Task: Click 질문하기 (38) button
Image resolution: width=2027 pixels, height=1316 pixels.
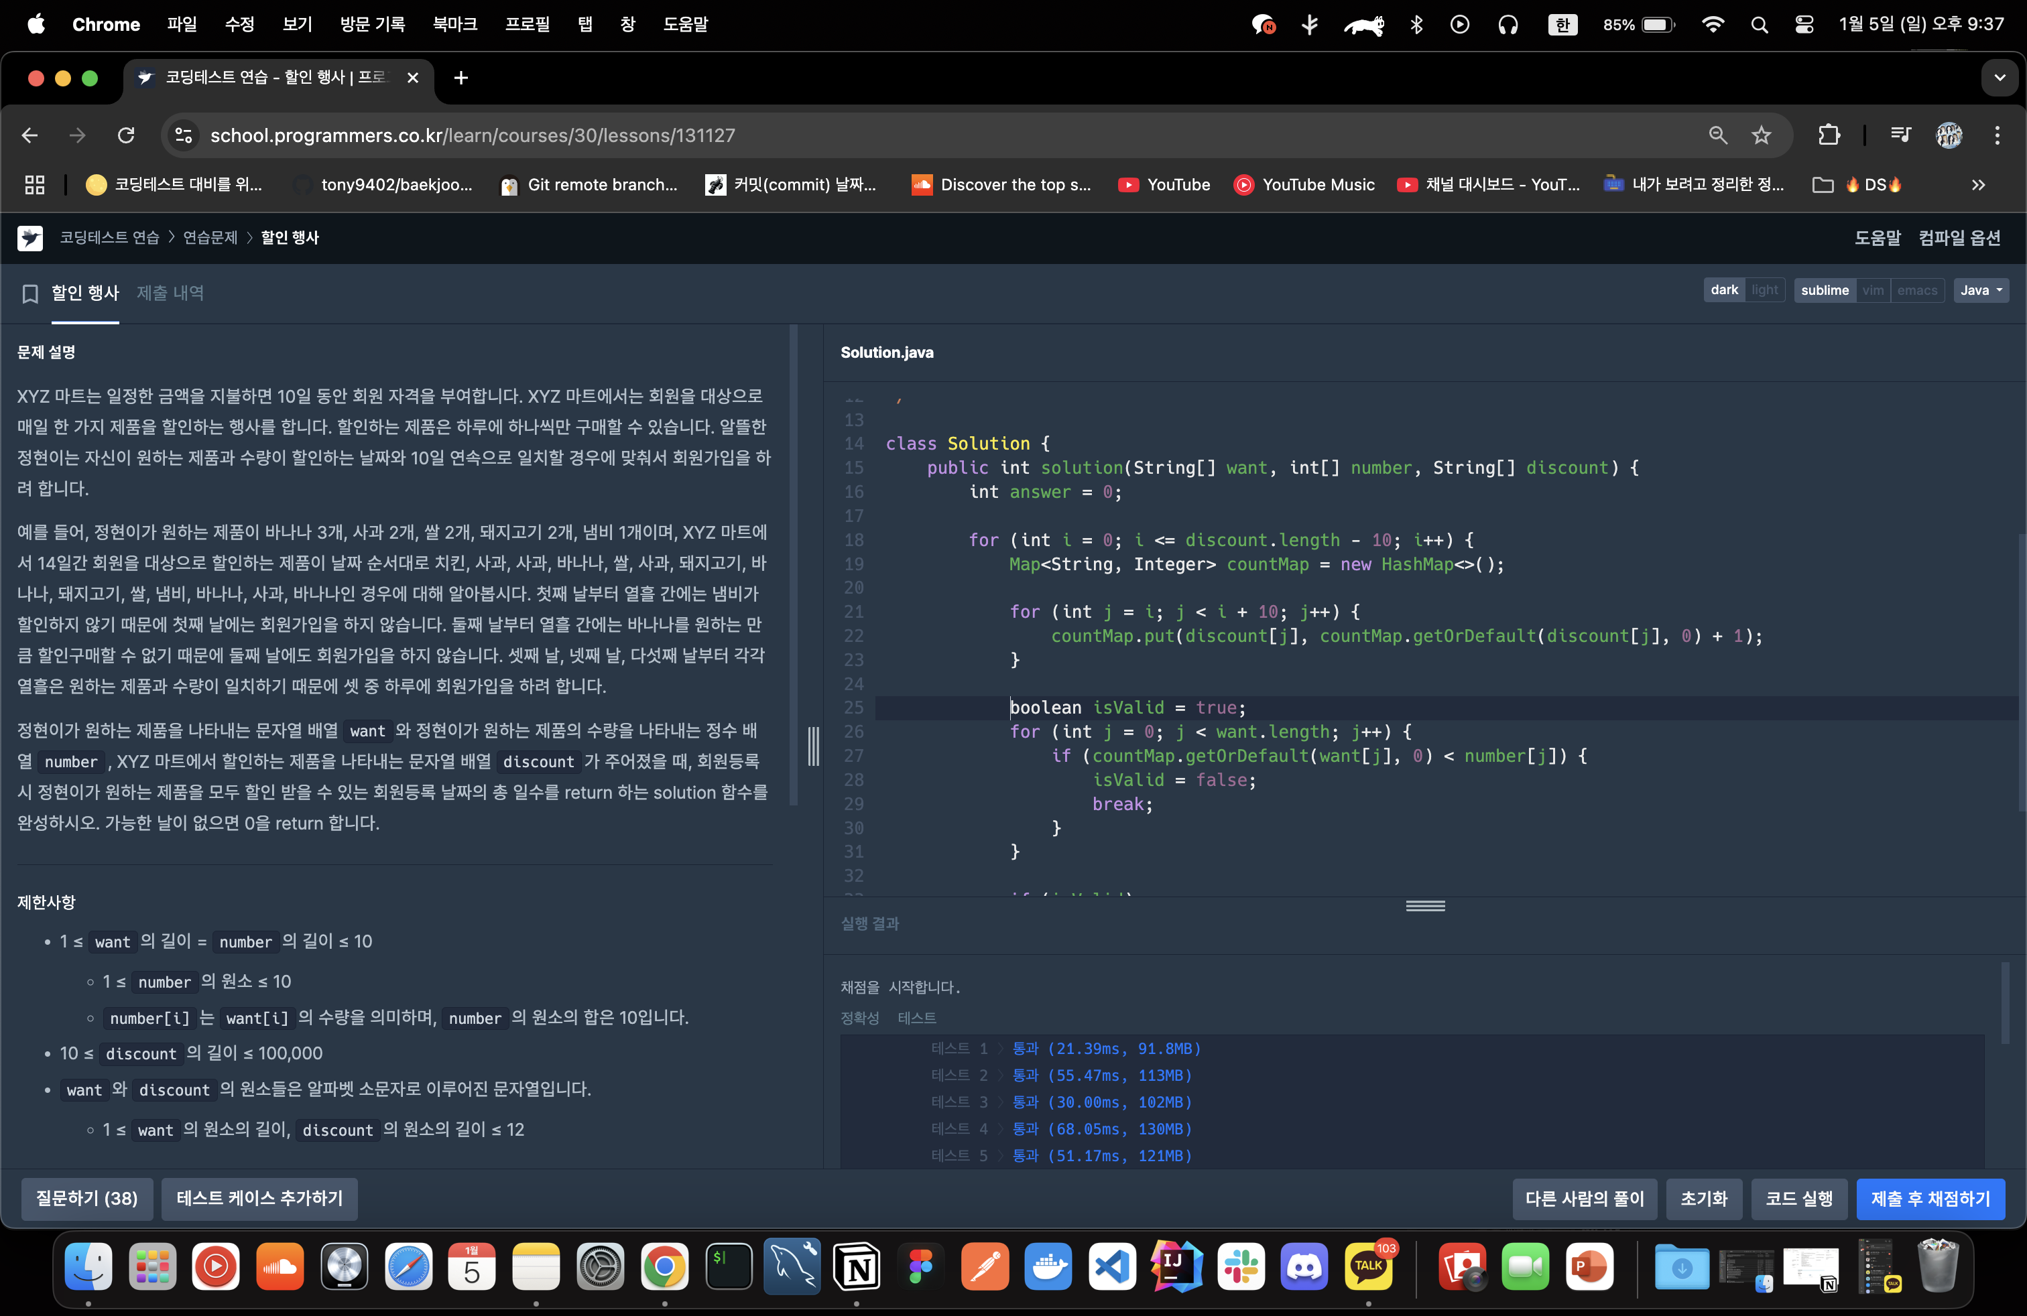Action: coord(87,1199)
